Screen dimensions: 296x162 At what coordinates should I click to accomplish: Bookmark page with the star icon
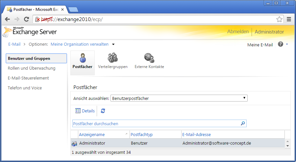(x=279, y=19)
